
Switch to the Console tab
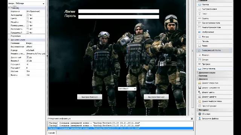(x=52, y=133)
